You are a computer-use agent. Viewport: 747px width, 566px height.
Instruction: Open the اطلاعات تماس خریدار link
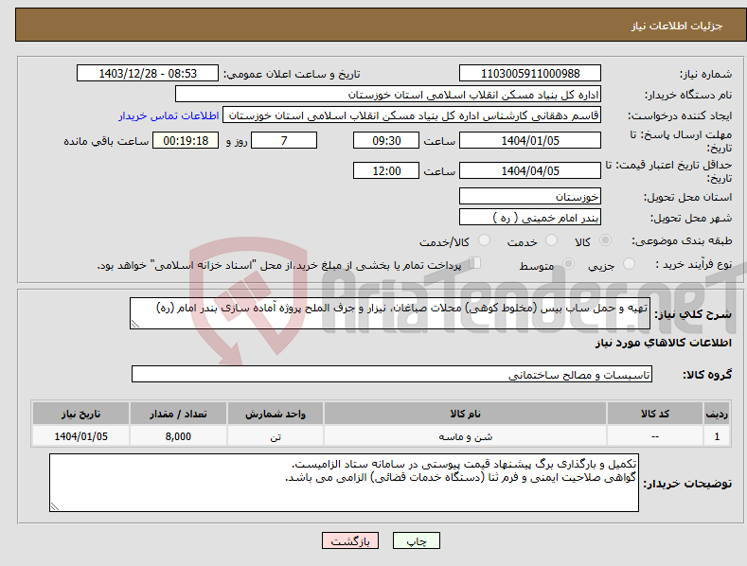[169, 115]
